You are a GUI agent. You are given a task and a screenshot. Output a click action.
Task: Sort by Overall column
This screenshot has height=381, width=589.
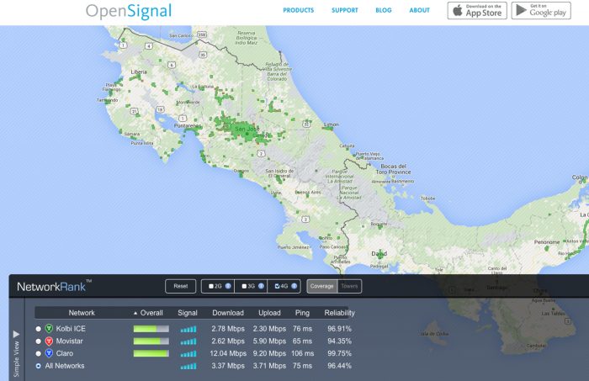tap(148, 313)
